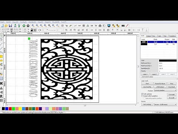Viewport: 178px width, 134px height.
Task: Toggle the Path optimize checkbox
Action: 142,94
